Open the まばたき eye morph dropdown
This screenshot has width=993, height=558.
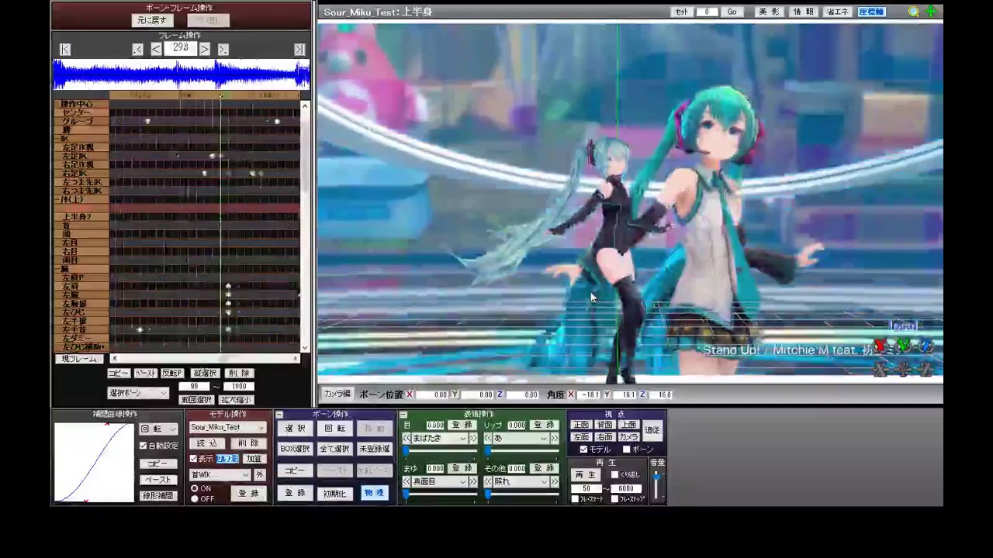[439, 439]
